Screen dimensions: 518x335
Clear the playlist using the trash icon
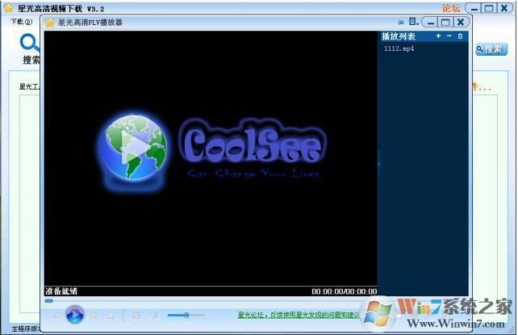(460, 36)
